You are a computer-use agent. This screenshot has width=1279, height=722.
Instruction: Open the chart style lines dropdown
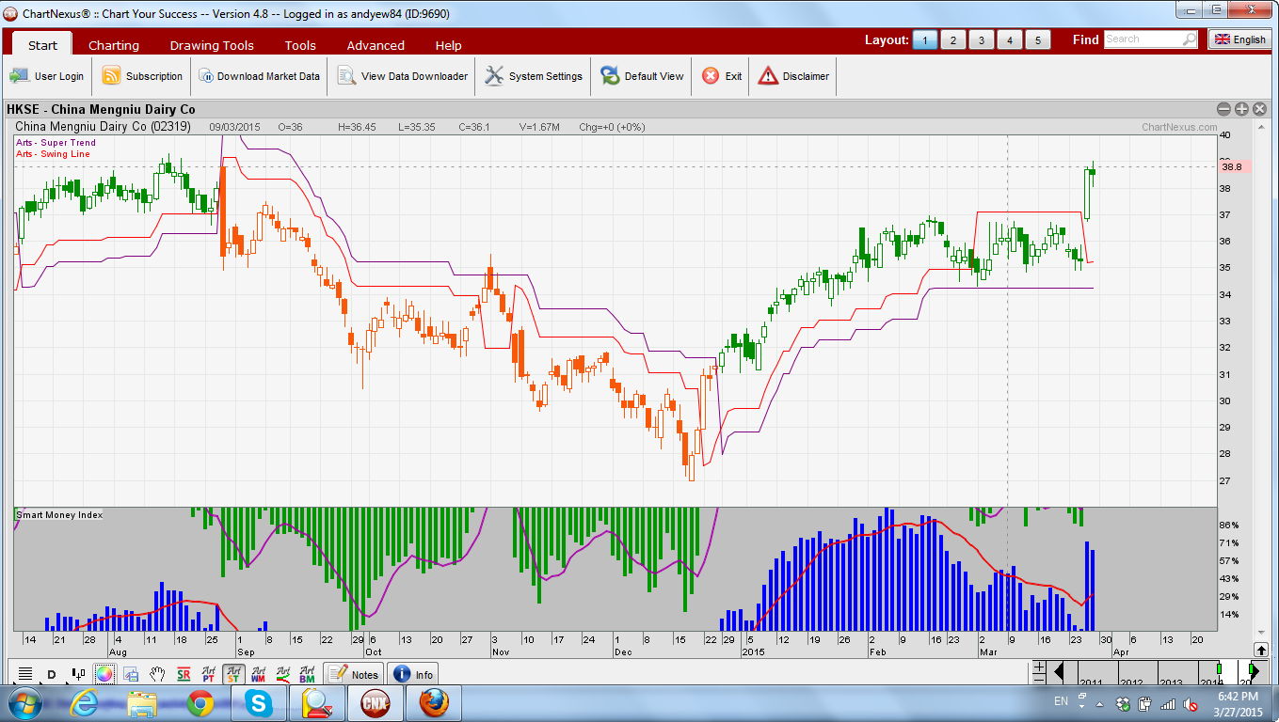[x=25, y=674]
